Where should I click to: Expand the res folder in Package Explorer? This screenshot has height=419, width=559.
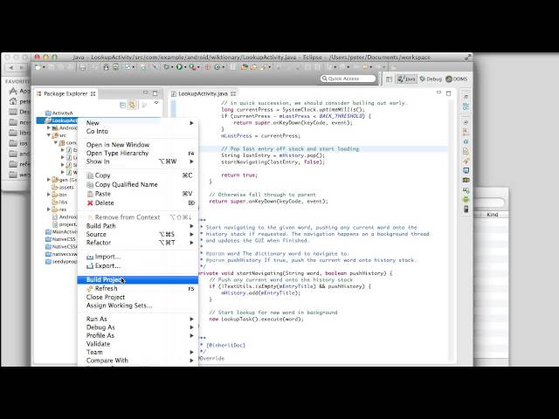(49, 209)
